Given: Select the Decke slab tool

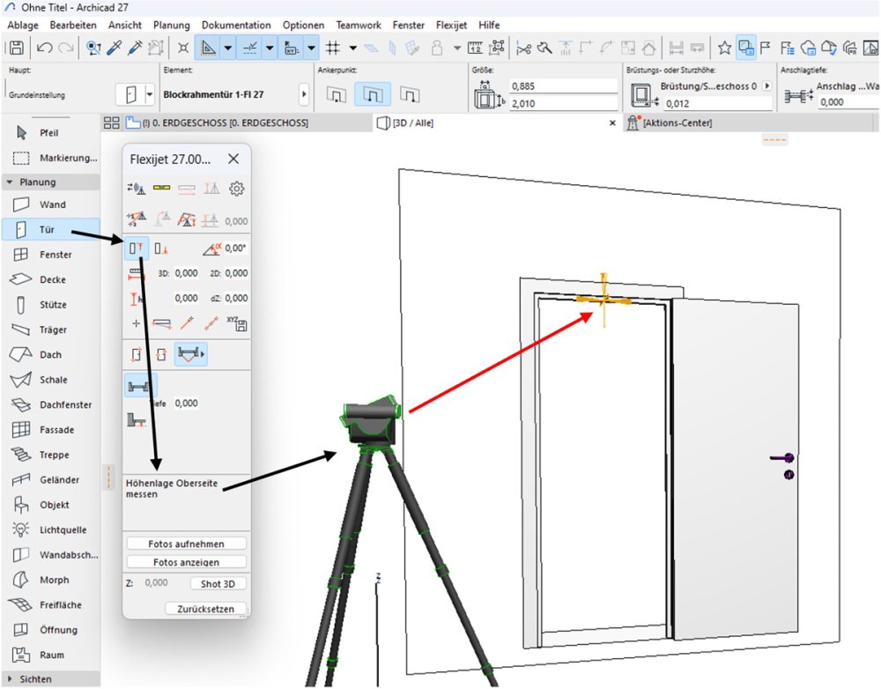Looking at the screenshot, I should 50,279.
